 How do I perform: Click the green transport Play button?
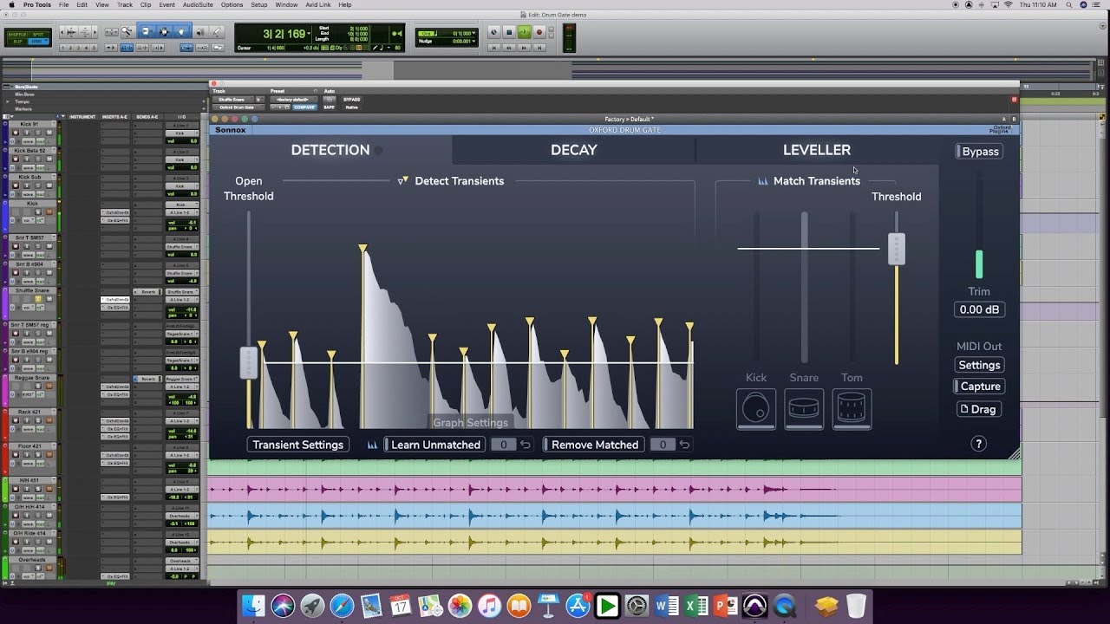tap(525, 32)
